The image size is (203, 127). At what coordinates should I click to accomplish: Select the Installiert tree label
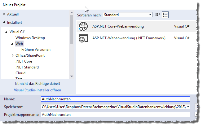click(x=15, y=23)
